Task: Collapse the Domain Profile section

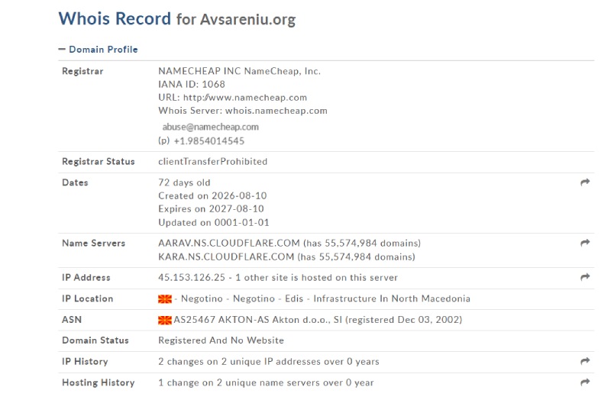Action: [99, 50]
